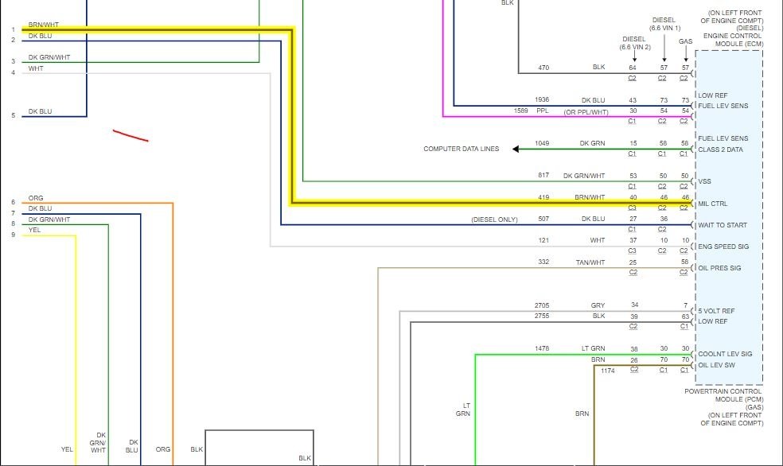Select circuit number 1174
The width and height of the screenshot is (783, 466).
pyautogui.click(x=608, y=371)
